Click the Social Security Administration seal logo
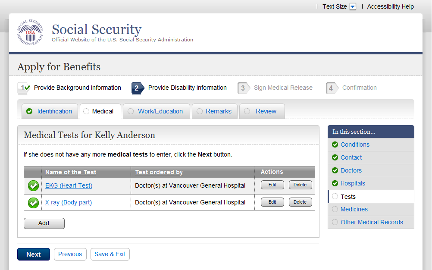 click(x=30, y=32)
